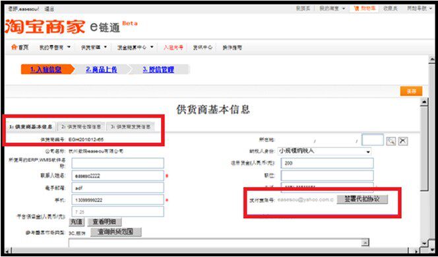438x257 pixels.
Task: Click the supplier number EGH201012-65
Action: 86,139
